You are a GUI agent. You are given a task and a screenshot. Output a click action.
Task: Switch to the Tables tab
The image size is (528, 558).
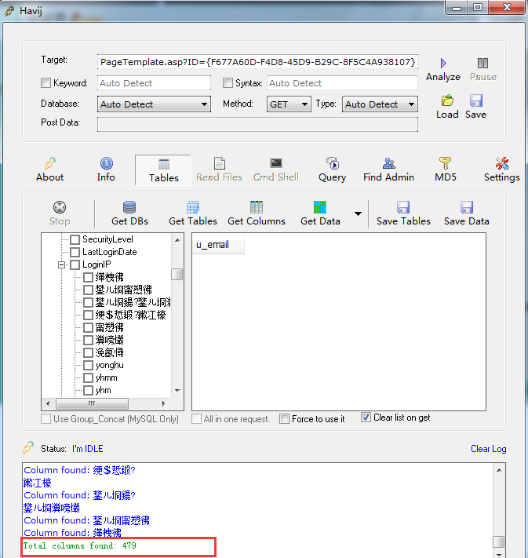(x=163, y=170)
